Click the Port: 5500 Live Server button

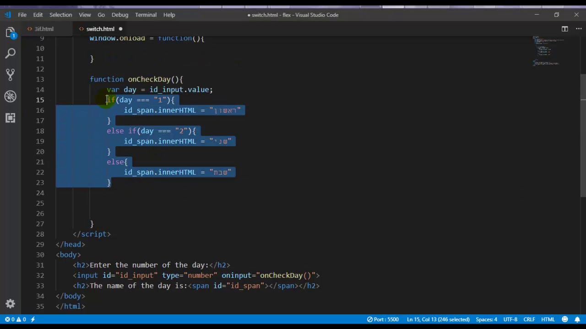pyautogui.click(x=383, y=319)
